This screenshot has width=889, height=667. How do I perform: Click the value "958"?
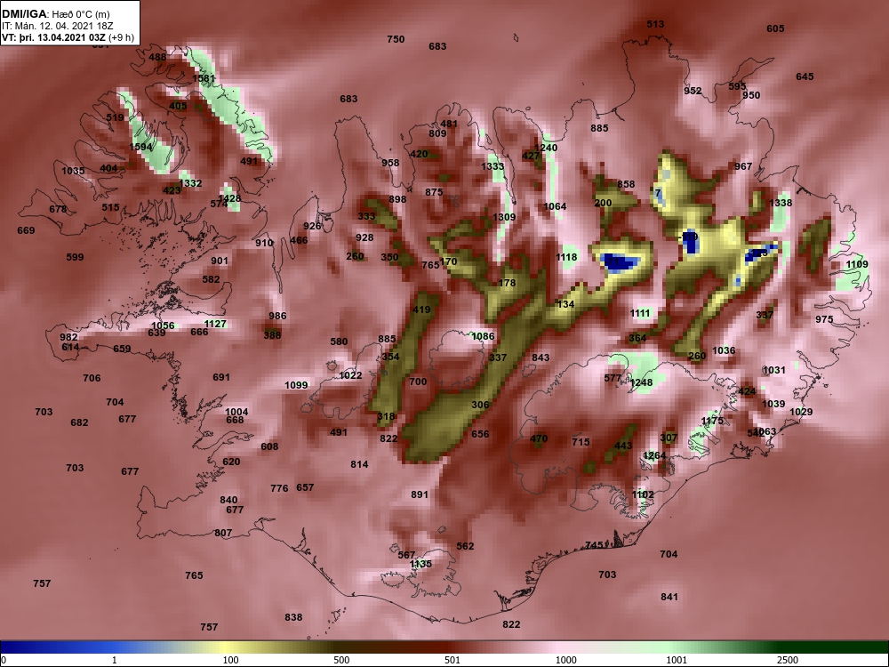(390, 163)
